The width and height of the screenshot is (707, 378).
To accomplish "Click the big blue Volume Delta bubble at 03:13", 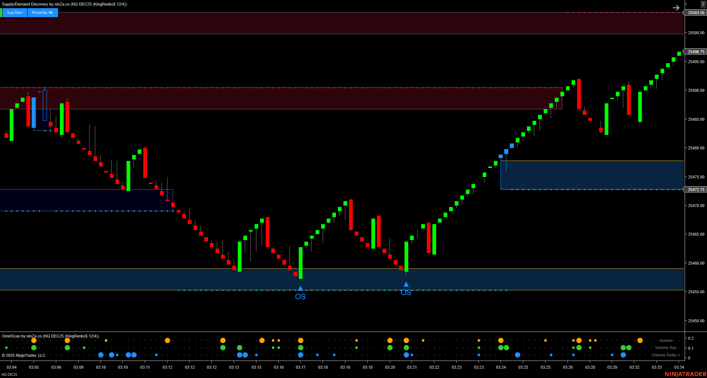I will pos(240,355).
